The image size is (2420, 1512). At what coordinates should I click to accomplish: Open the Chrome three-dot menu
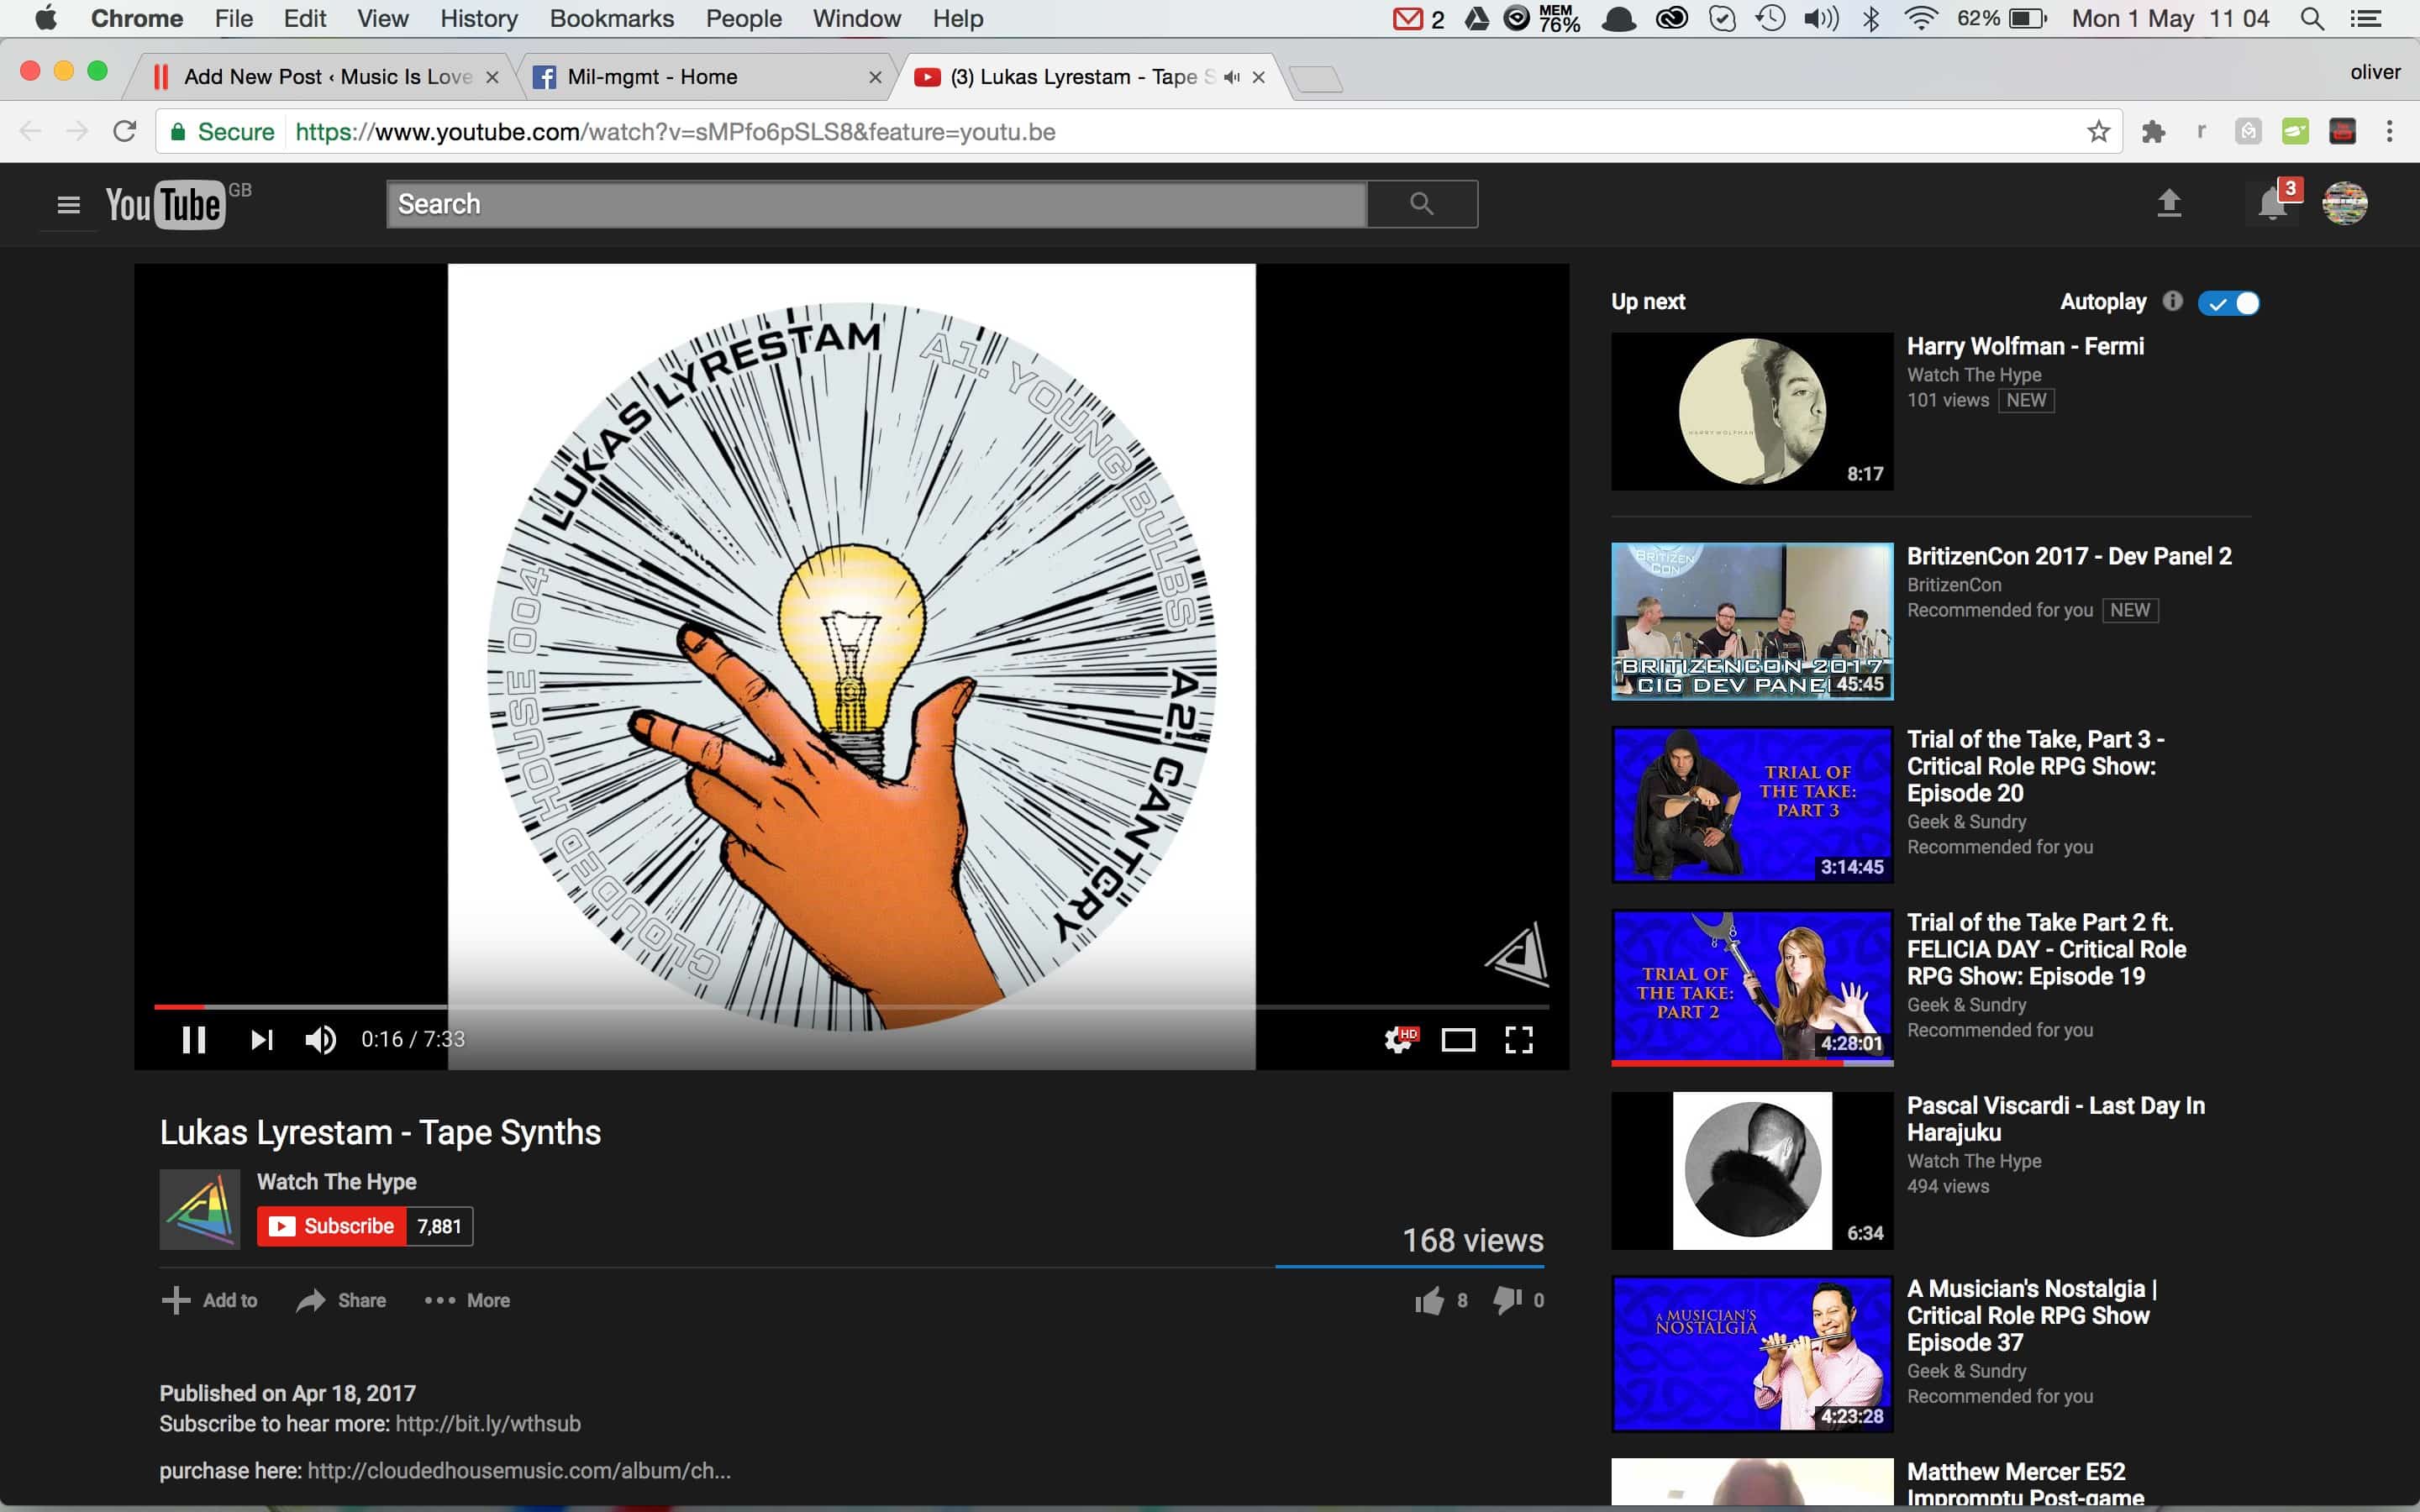coord(2389,131)
